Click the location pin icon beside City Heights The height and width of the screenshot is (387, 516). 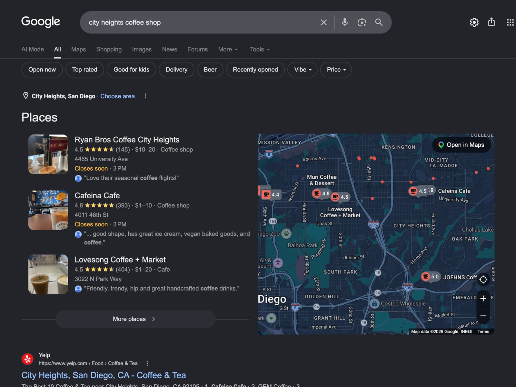point(25,96)
